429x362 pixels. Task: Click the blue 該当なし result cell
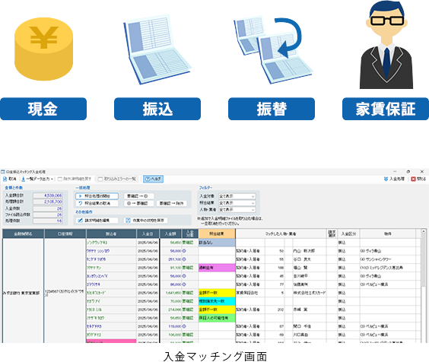tap(217, 243)
